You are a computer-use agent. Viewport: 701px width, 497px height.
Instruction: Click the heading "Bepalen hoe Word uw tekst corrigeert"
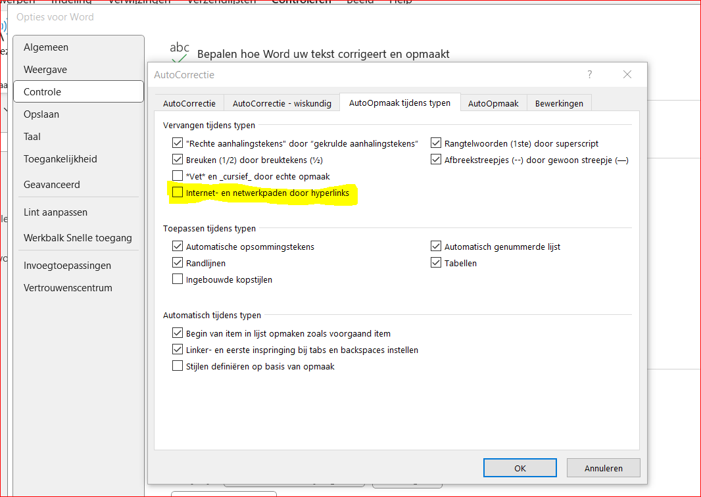pos(324,54)
